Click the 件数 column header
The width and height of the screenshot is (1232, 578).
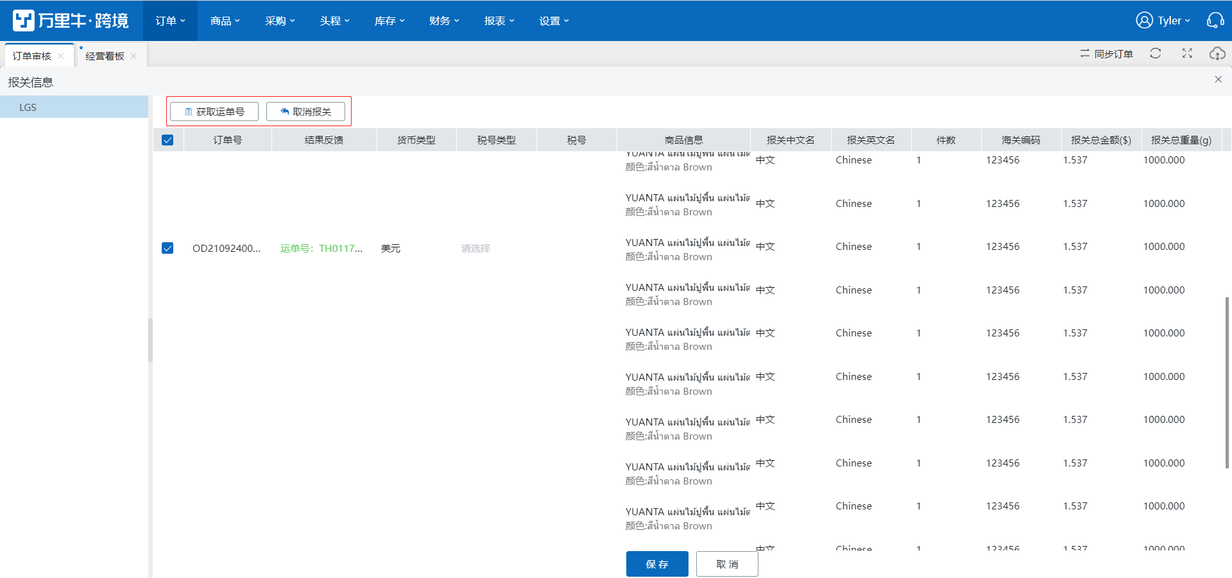(x=946, y=140)
